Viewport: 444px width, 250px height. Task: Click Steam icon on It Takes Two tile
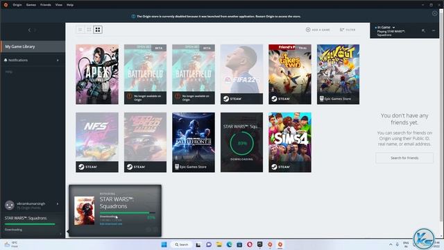(x=274, y=99)
